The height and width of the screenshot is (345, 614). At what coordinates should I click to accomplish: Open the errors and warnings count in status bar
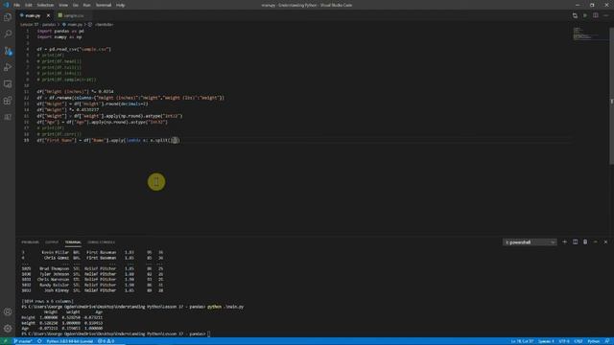pyautogui.click(x=106, y=341)
